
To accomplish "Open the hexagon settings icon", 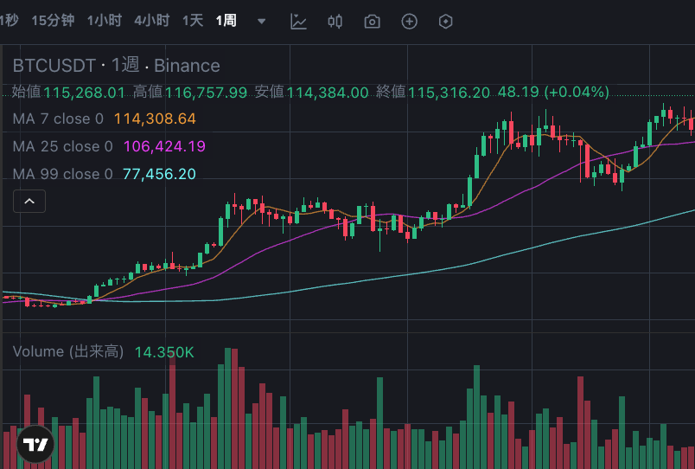I will click(446, 22).
